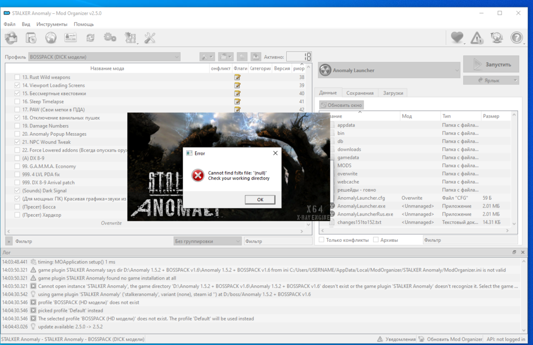Click the log panel vertical scrollbar
Image resolution: width=533 pixels, height=345 pixels.
coord(524,295)
